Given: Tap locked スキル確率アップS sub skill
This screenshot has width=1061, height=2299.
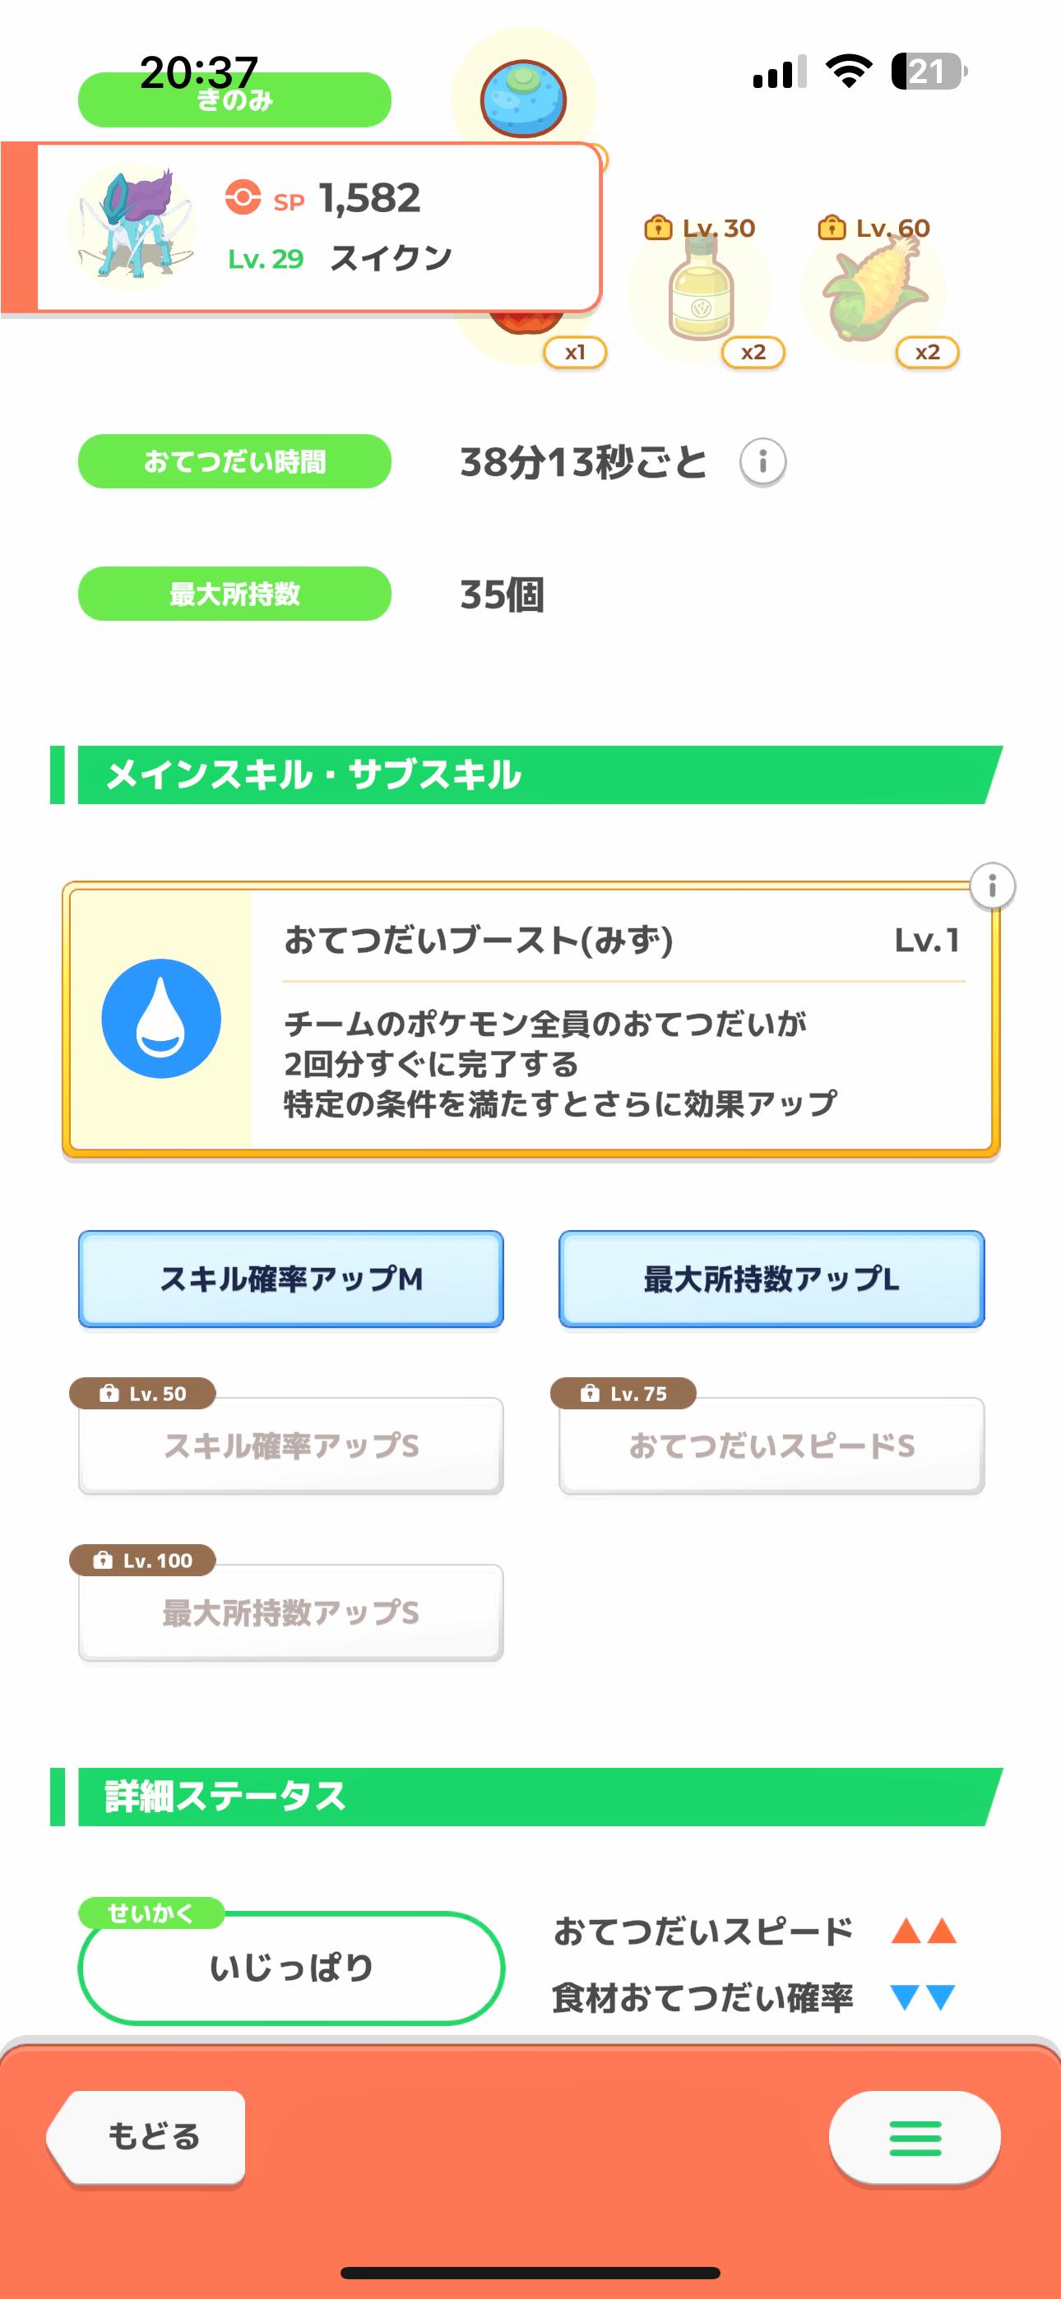Looking at the screenshot, I should pos(291,1446).
